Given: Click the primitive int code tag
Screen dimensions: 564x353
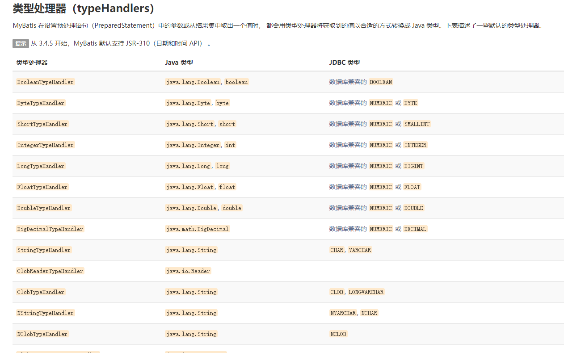Looking at the screenshot, I should [230, 145].
